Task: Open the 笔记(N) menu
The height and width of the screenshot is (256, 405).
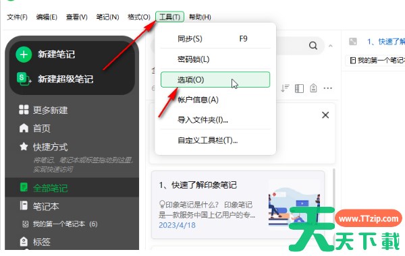Action: (107, 17)
